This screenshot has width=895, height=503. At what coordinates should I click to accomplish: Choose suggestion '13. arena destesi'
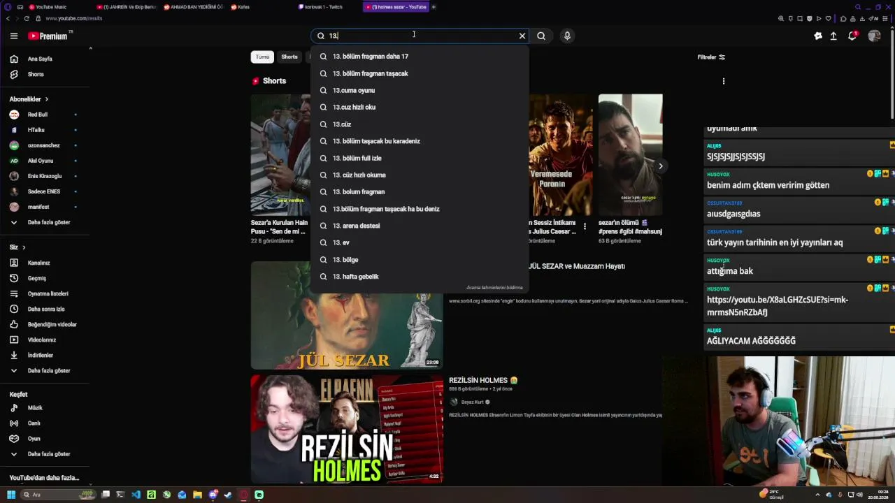point(420,226)
